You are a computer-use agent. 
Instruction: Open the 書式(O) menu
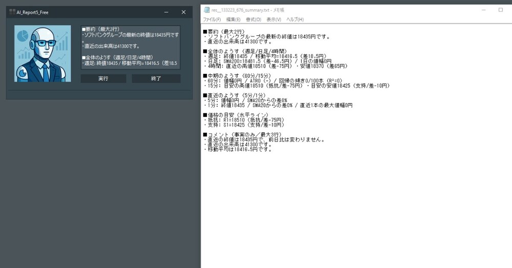point(253,19)
